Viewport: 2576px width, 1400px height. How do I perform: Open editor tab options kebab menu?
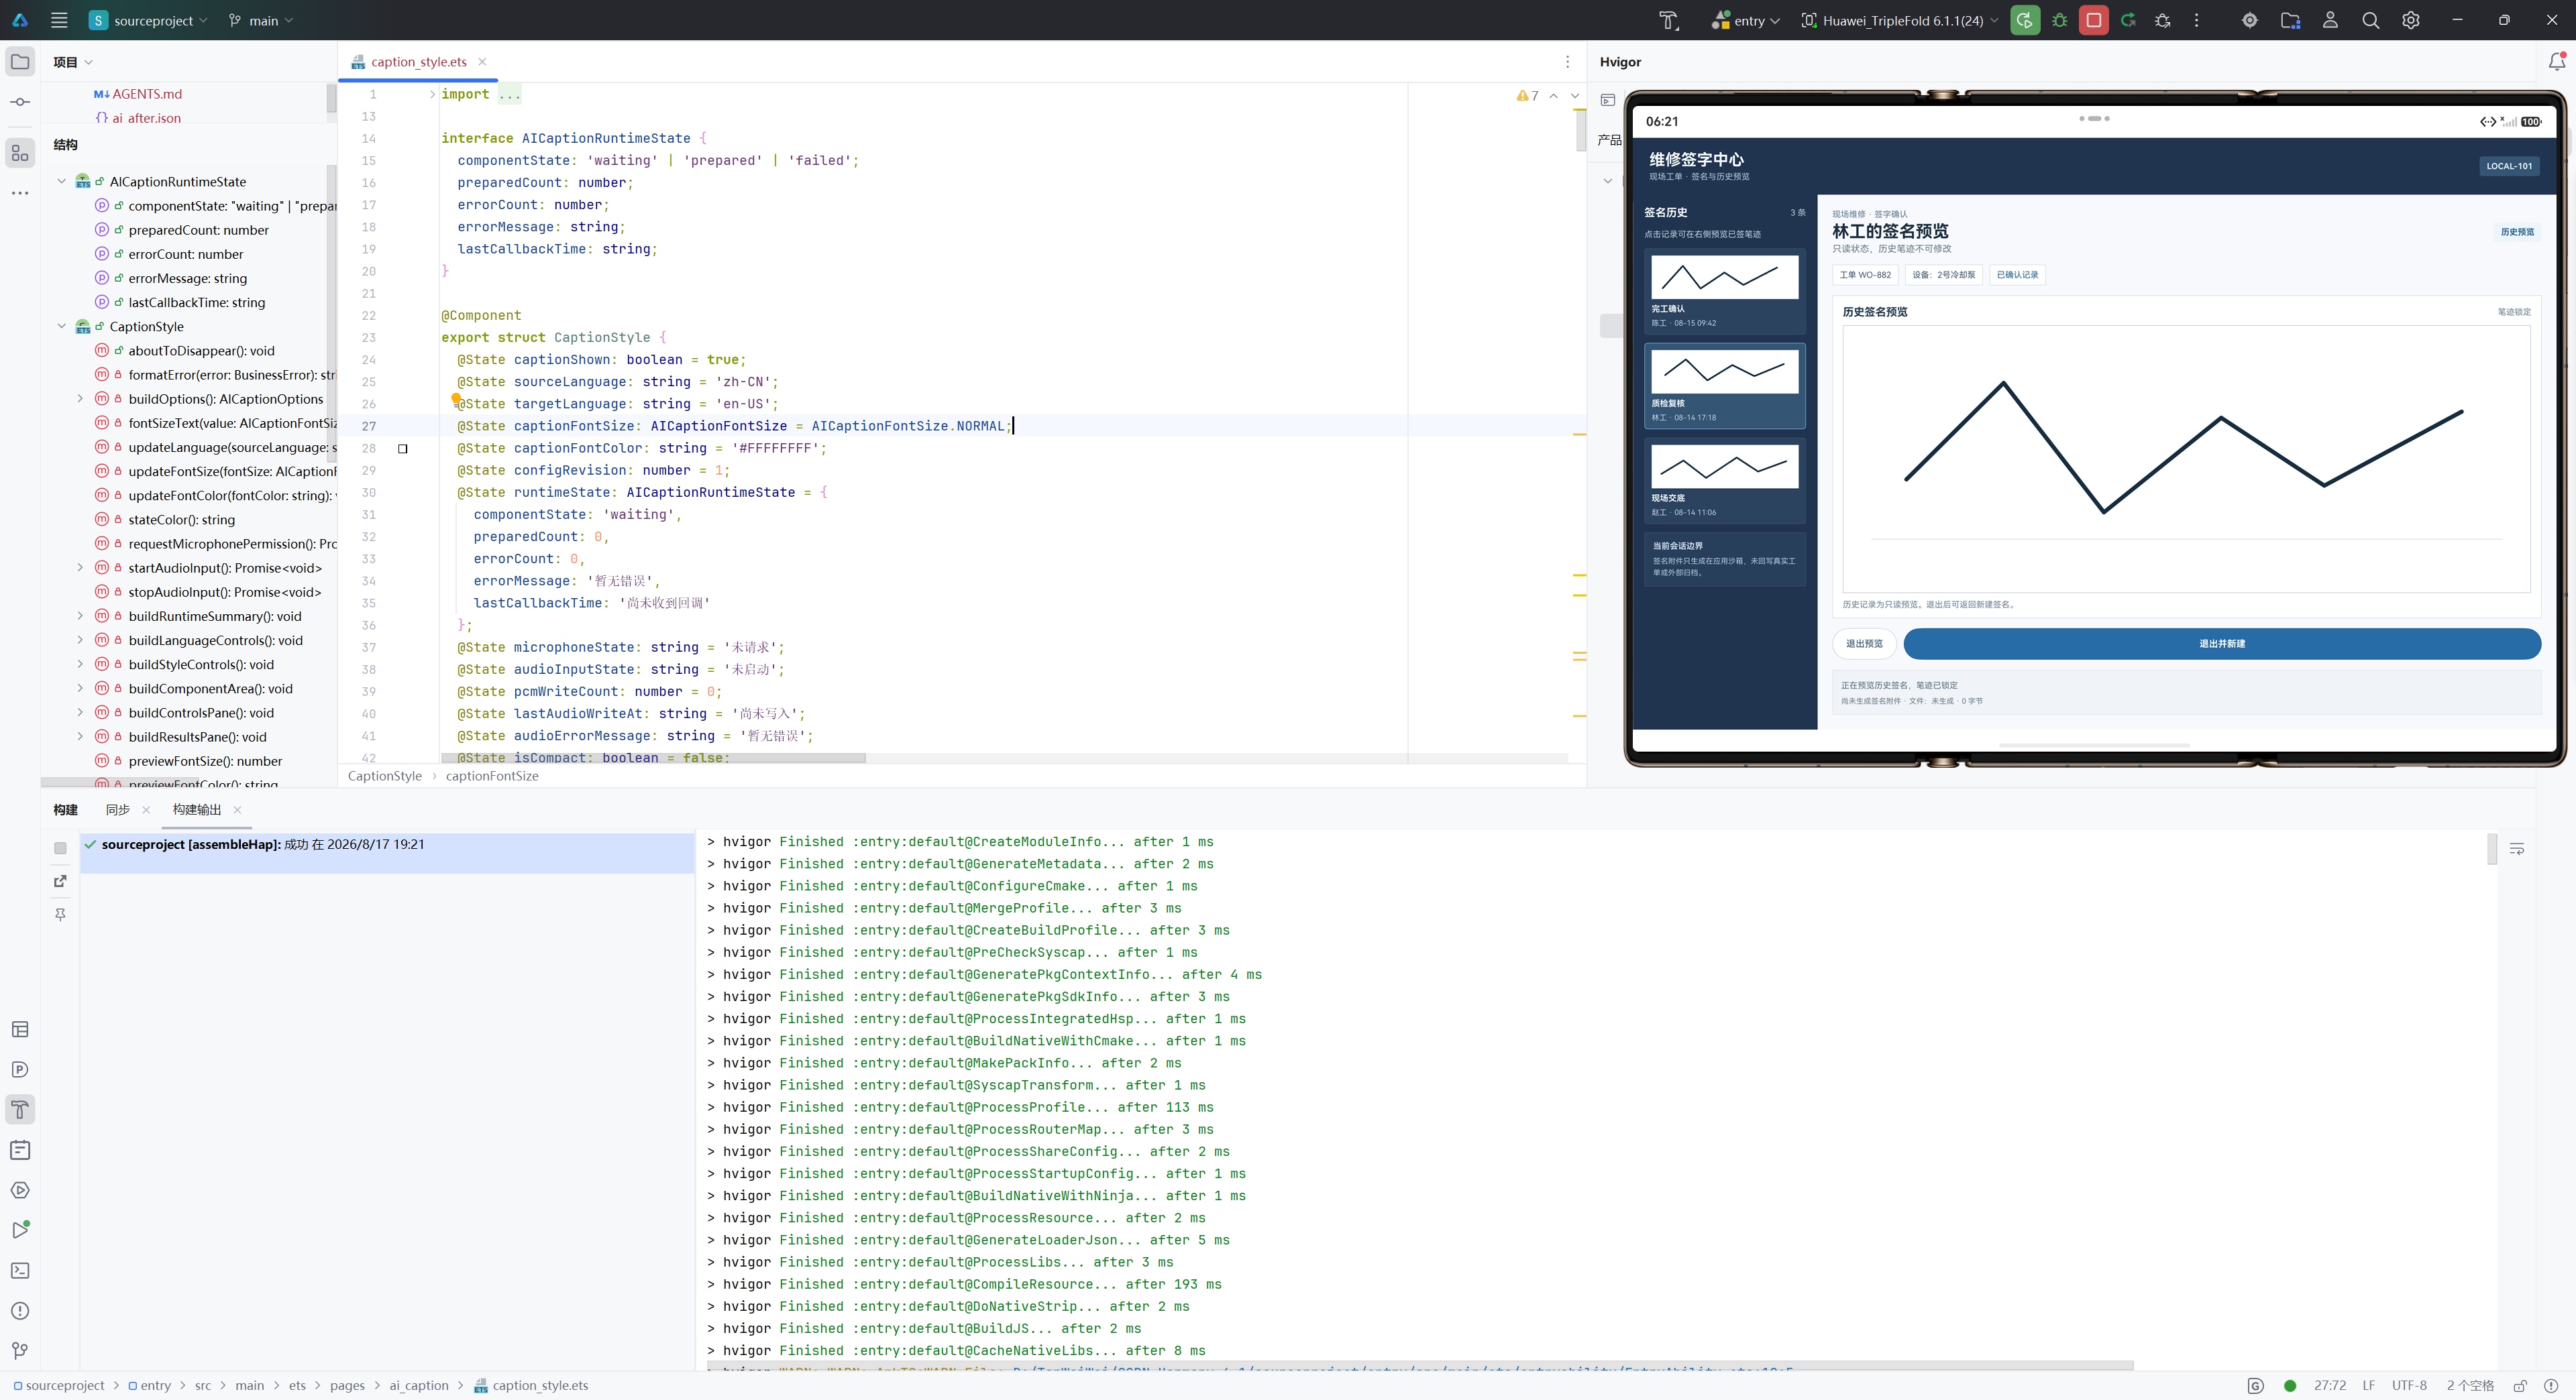coord(1567,62)
